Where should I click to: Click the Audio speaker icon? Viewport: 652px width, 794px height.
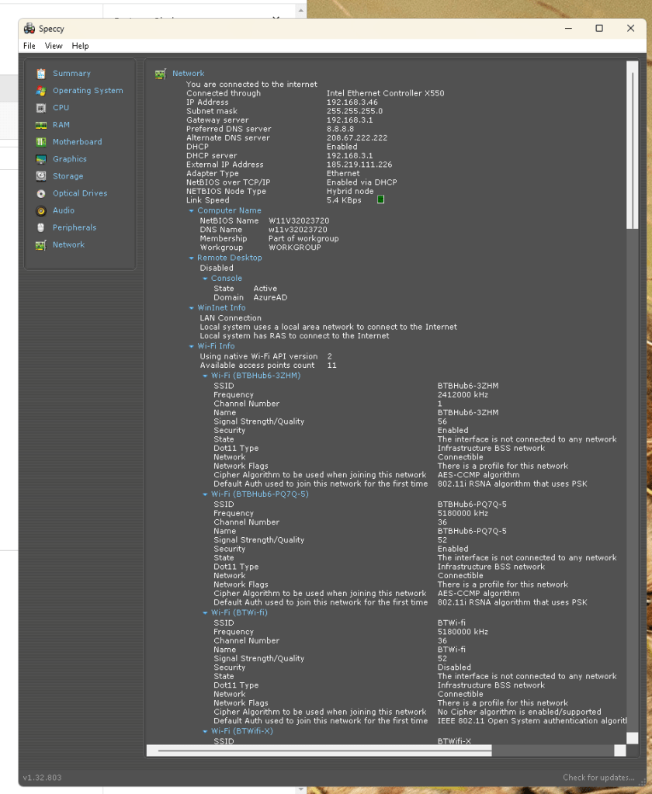click(x=41, y=210)
